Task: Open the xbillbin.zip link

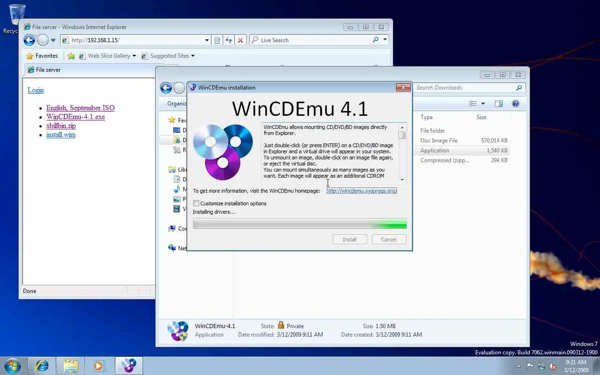Action: pos(61,126)
